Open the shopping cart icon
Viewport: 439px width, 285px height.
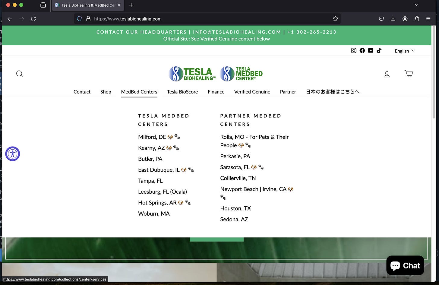(409, 74)
